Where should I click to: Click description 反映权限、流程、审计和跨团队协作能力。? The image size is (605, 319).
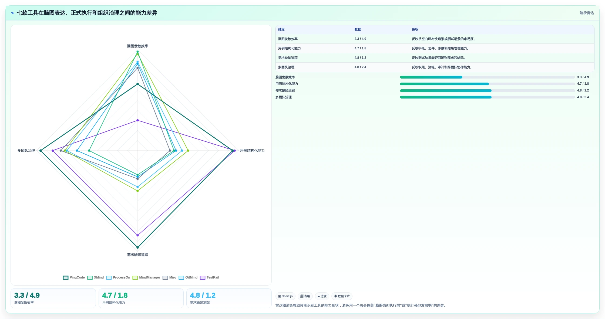point(442,67)
